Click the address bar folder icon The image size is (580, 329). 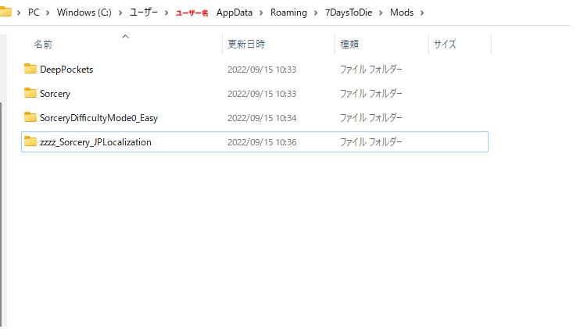5,12
